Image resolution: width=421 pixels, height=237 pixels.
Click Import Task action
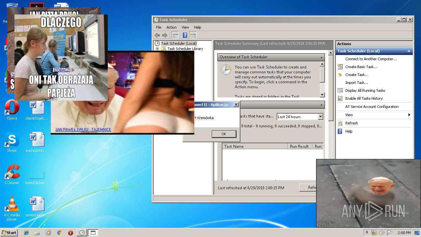point(357,83)
